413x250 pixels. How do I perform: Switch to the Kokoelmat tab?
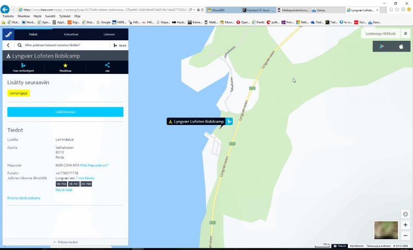pyautogui.click(x=71, y=34)
